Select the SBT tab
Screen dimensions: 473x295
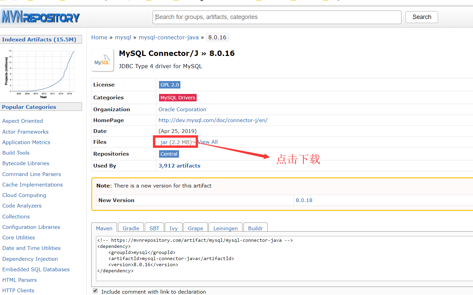point(154,228)
